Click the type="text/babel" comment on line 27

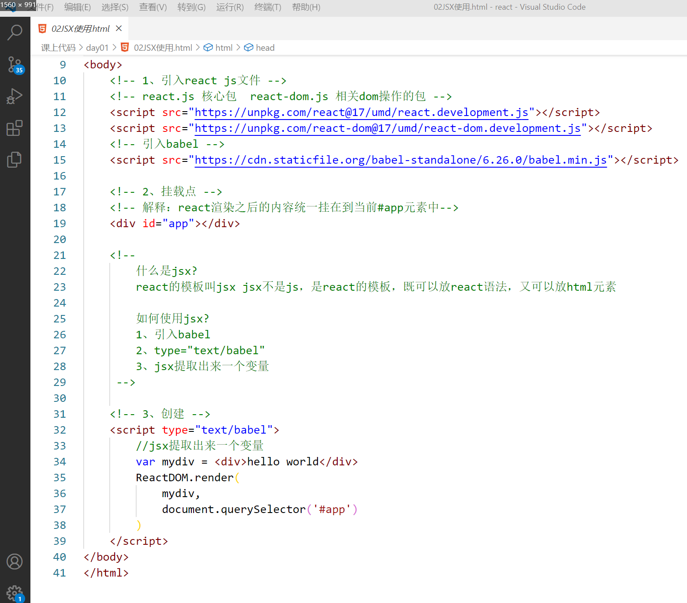pos(201,351)
